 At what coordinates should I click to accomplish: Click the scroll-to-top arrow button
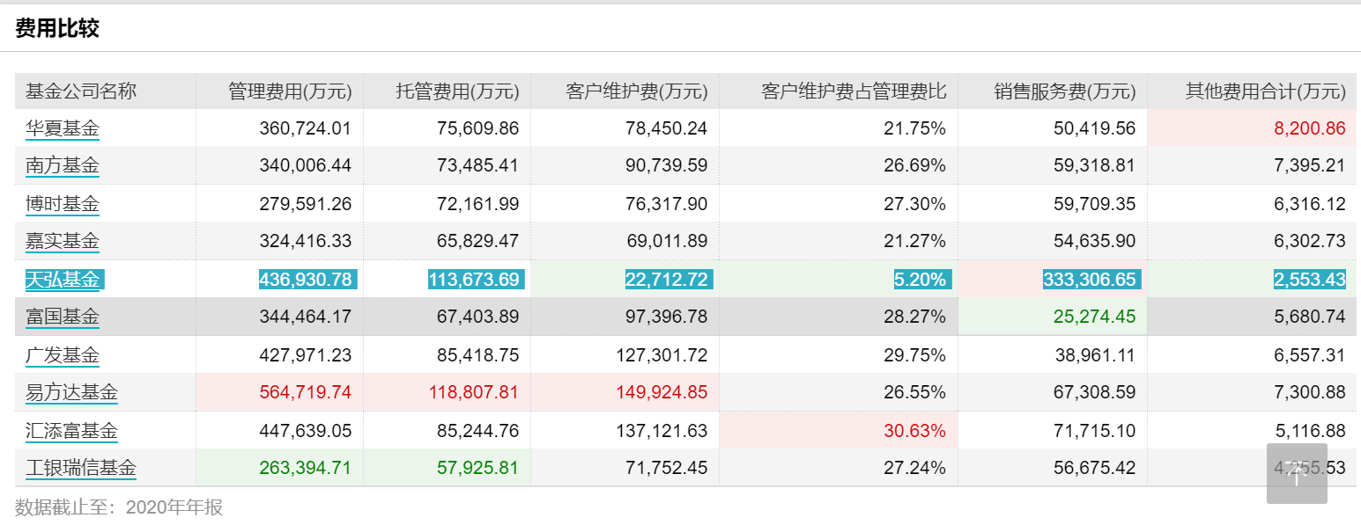1297,474
